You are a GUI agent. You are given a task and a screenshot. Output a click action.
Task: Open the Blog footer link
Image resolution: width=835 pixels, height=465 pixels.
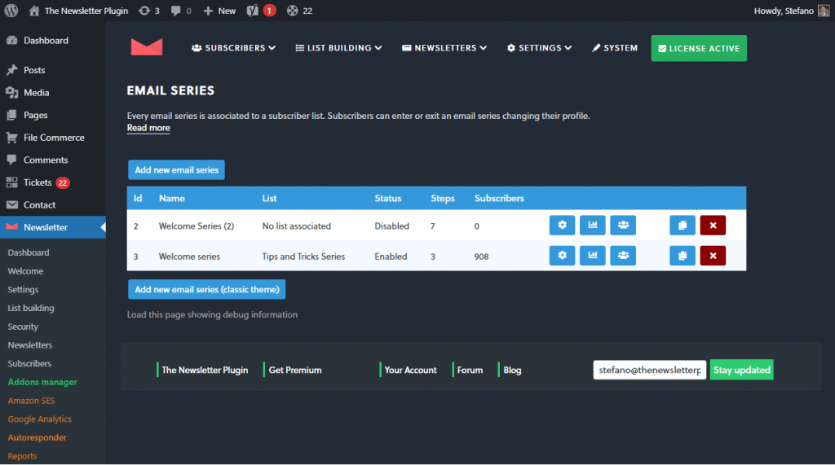[512, 370]
